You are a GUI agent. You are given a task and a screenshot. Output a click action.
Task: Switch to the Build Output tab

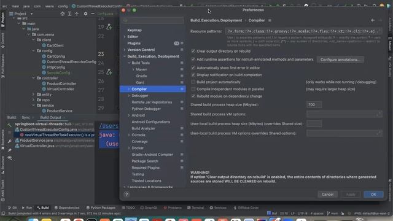coord(50,117)
